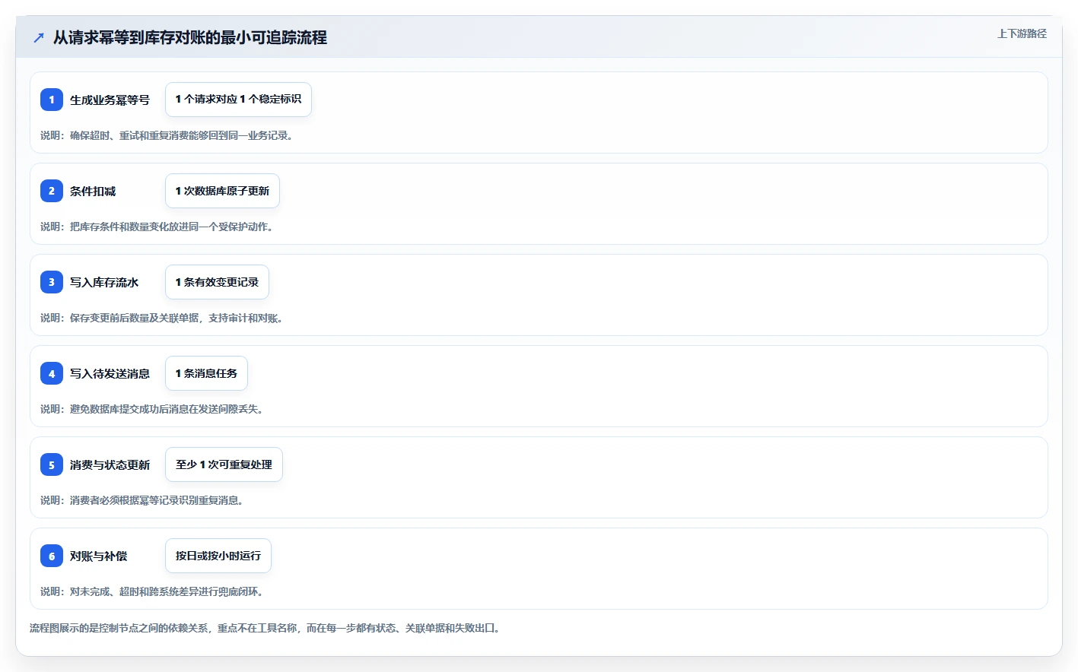Select the title 从请求幂等到库存对账的最小可追踪流程
Screen dimensions: 1078x672
coord(190,37)
